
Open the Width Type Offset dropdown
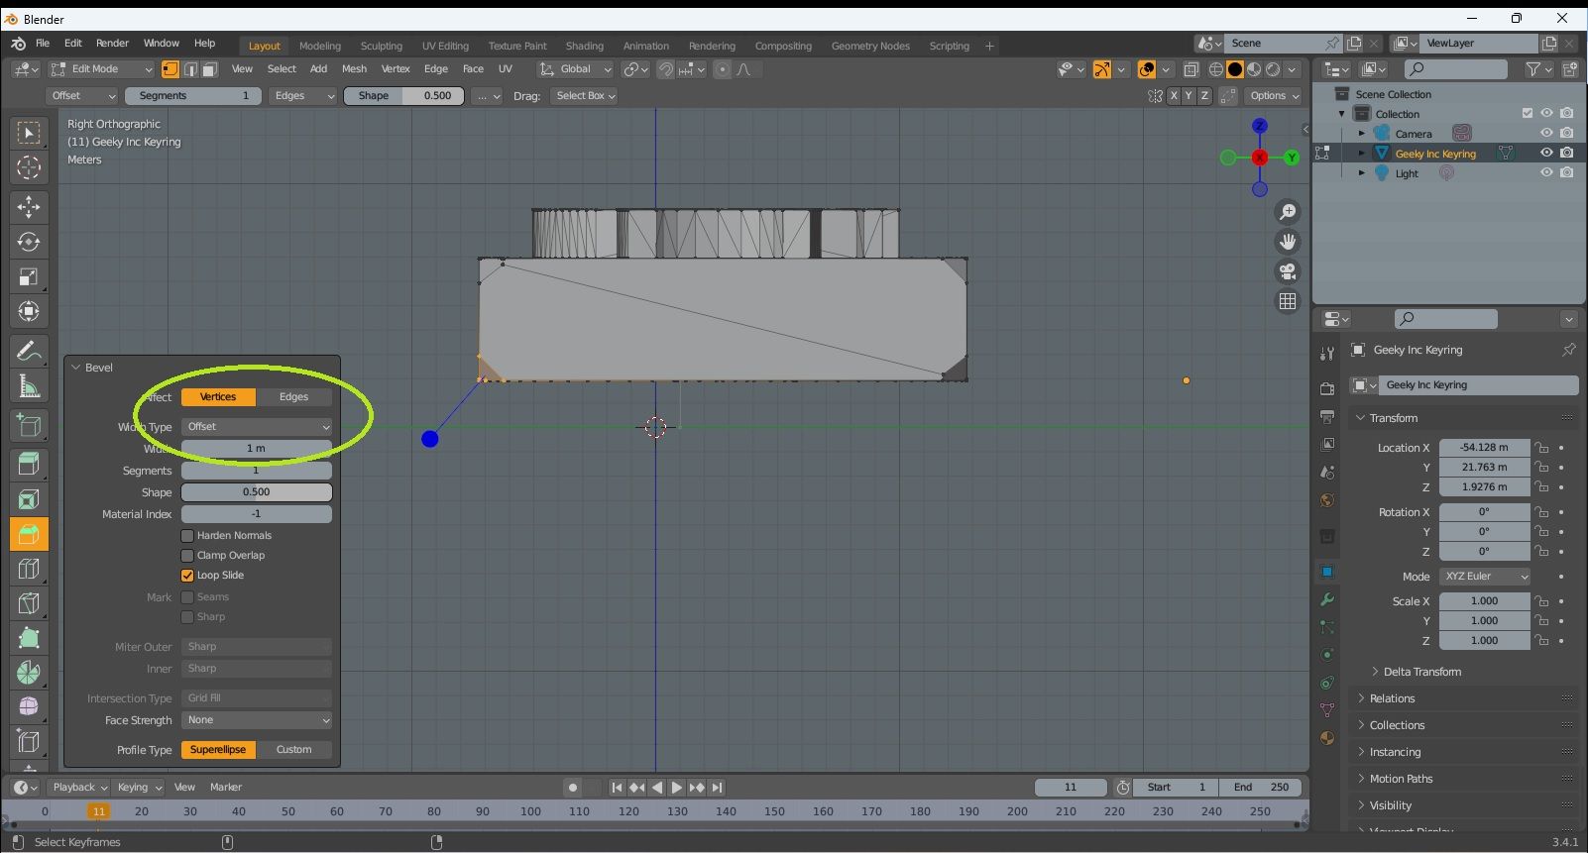(x=257, y=427)
